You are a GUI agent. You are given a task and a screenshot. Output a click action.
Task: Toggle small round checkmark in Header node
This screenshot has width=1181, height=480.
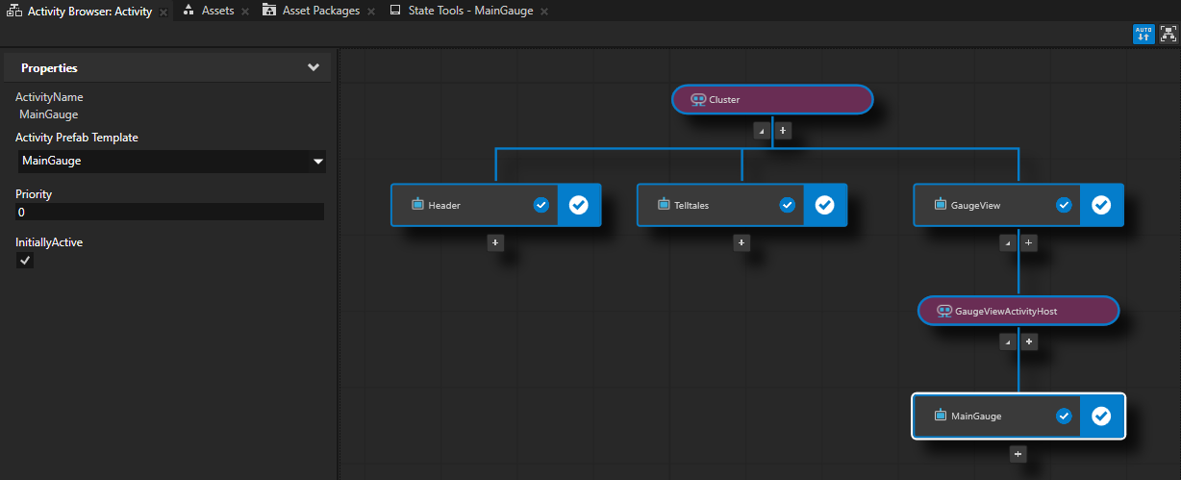coord(540,205)
